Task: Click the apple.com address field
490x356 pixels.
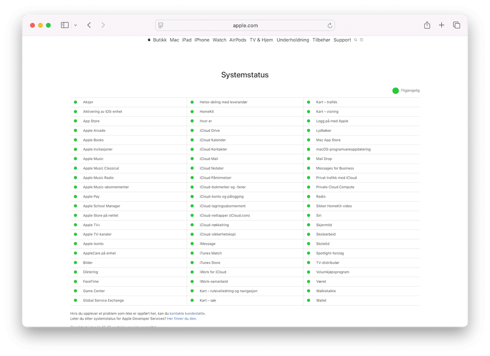Action: pyautogui.click(x=245, y=26)
